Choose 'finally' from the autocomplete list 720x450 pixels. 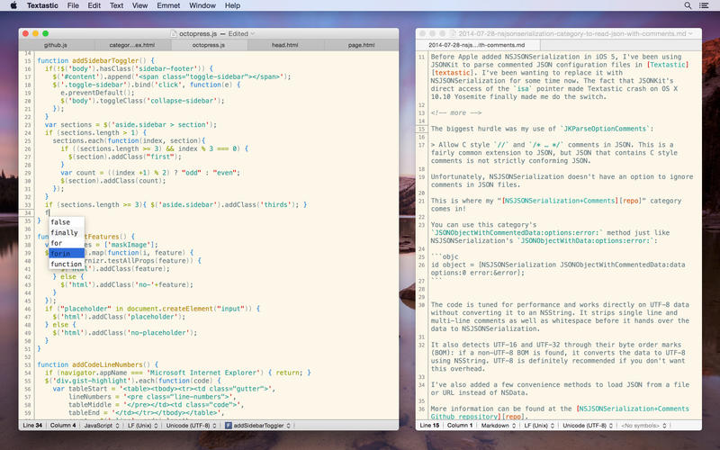coord(67,233)
